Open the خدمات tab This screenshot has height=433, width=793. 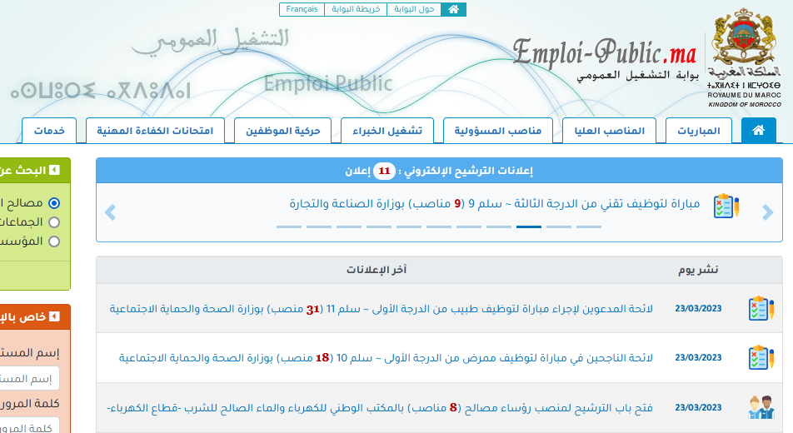pyautogui.click(x=49, y=131)
